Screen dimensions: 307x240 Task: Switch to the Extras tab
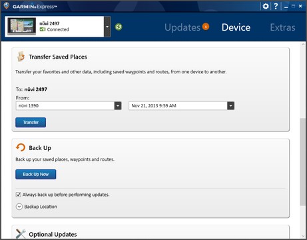point(282,27)
